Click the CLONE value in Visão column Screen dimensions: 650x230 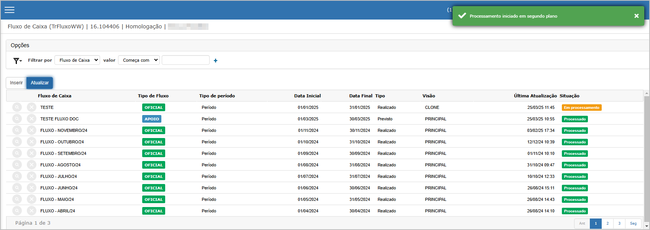pos(432,107)
